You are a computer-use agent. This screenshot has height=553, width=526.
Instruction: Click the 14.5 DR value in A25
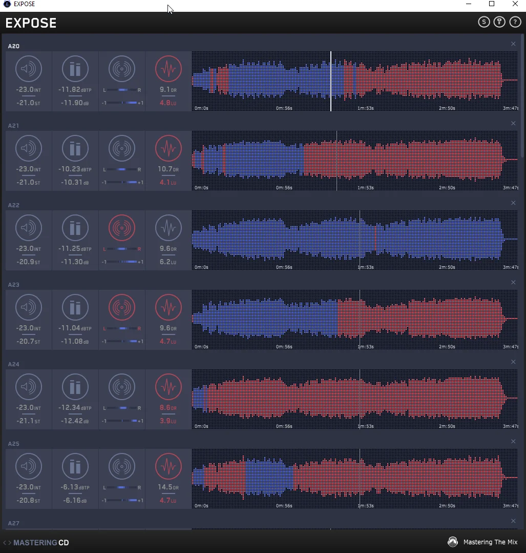point(169,487)
